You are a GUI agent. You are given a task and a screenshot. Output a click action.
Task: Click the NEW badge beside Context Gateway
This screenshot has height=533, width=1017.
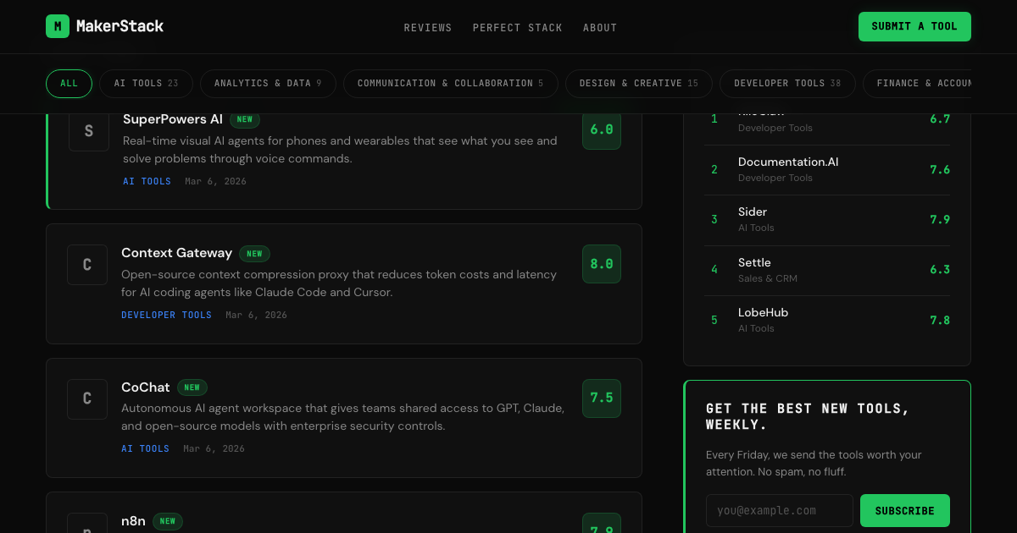click(254, 253)
